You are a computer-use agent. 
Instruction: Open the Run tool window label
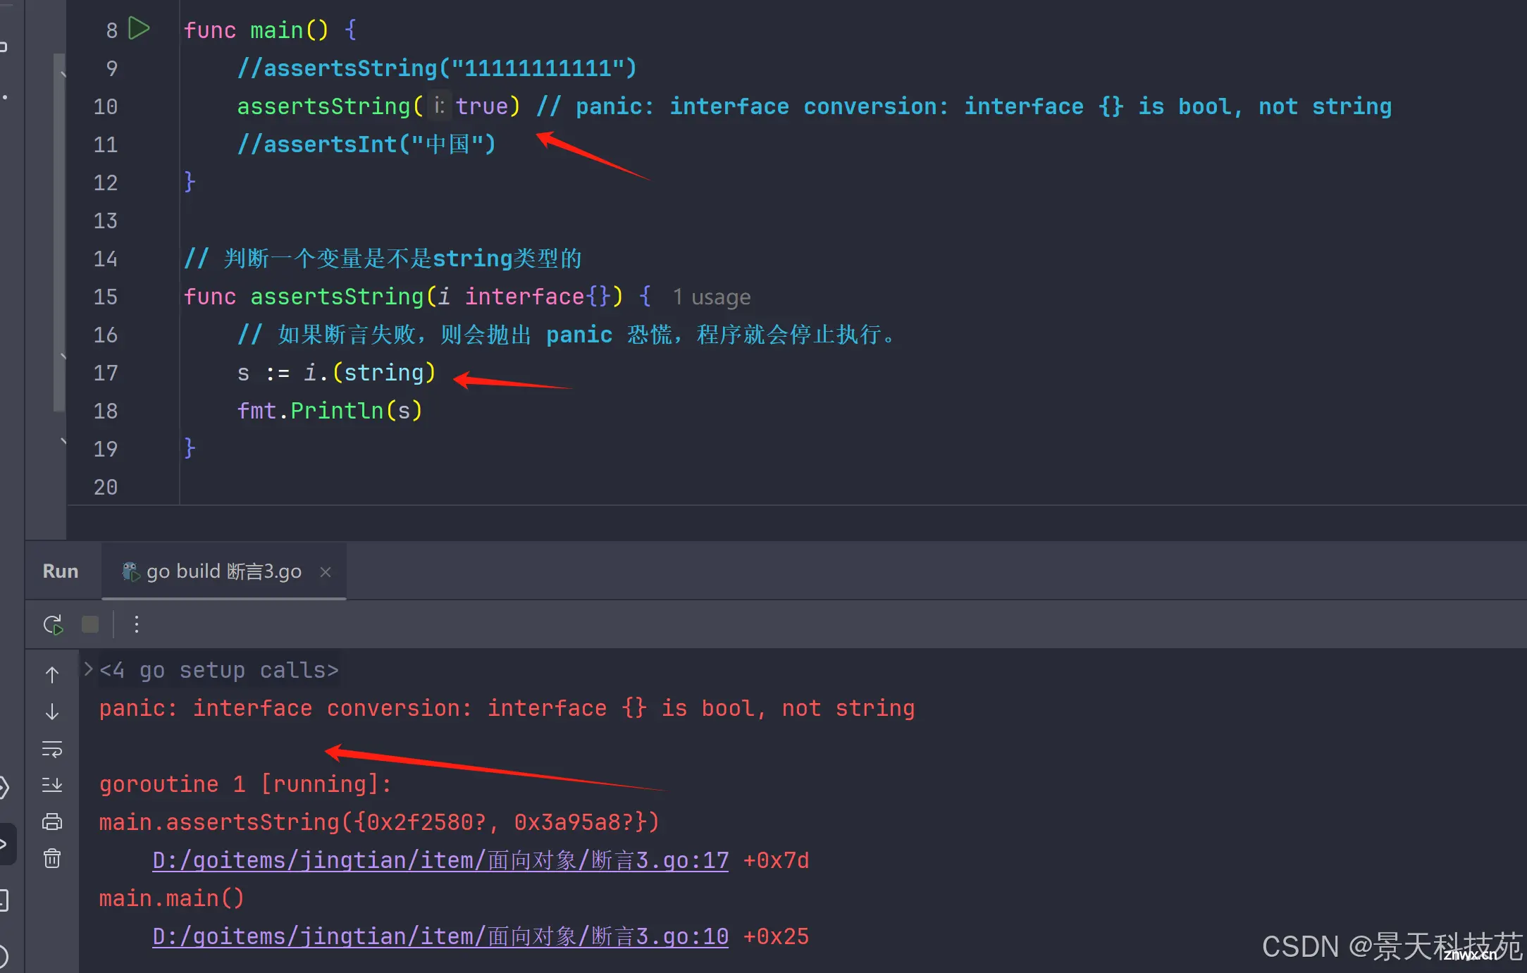pyautogui.click(x=61, y=571)
